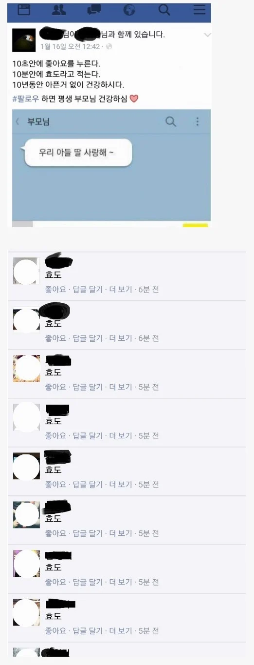Image resolution: width=254 pixels, height=665 pixels.
Task: Open the news feed icon in top bar
Action: tap(24, 9)
